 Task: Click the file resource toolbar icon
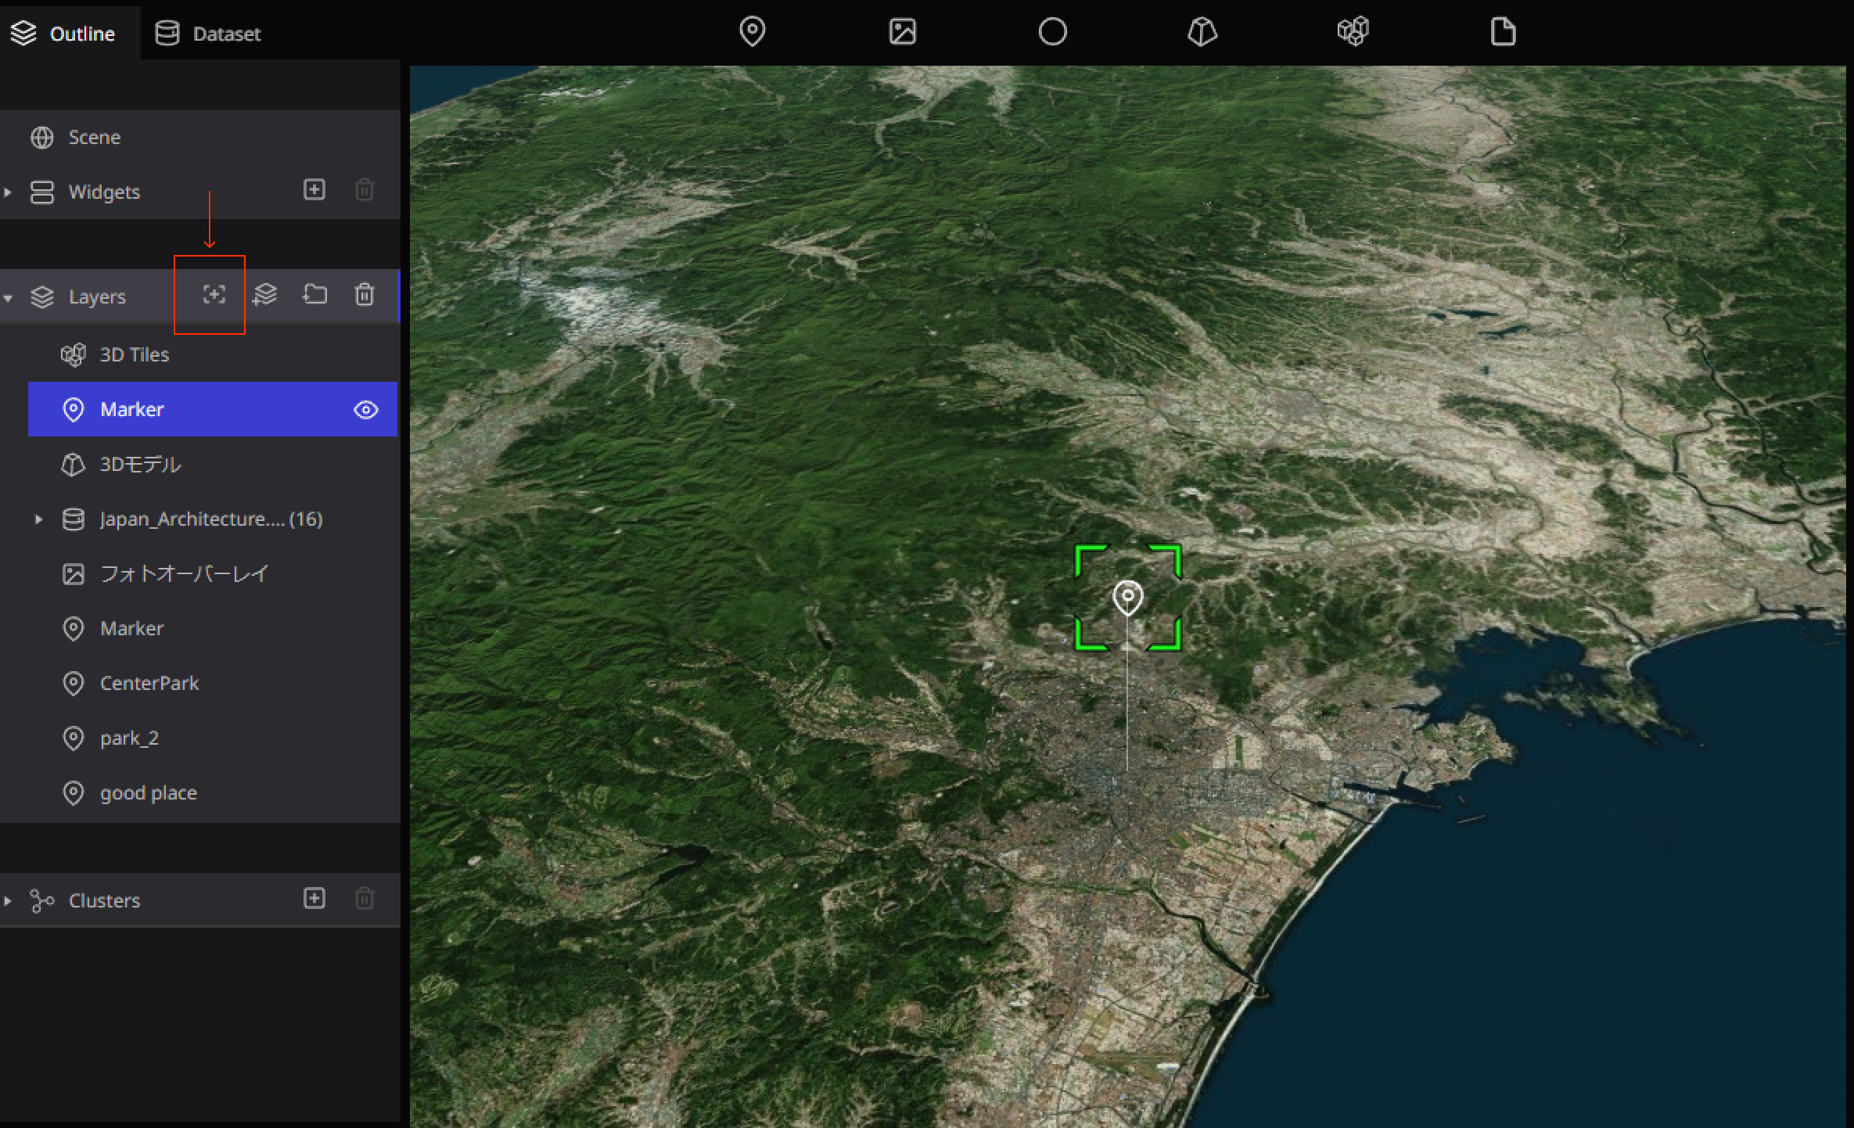tap(1503, 32)
